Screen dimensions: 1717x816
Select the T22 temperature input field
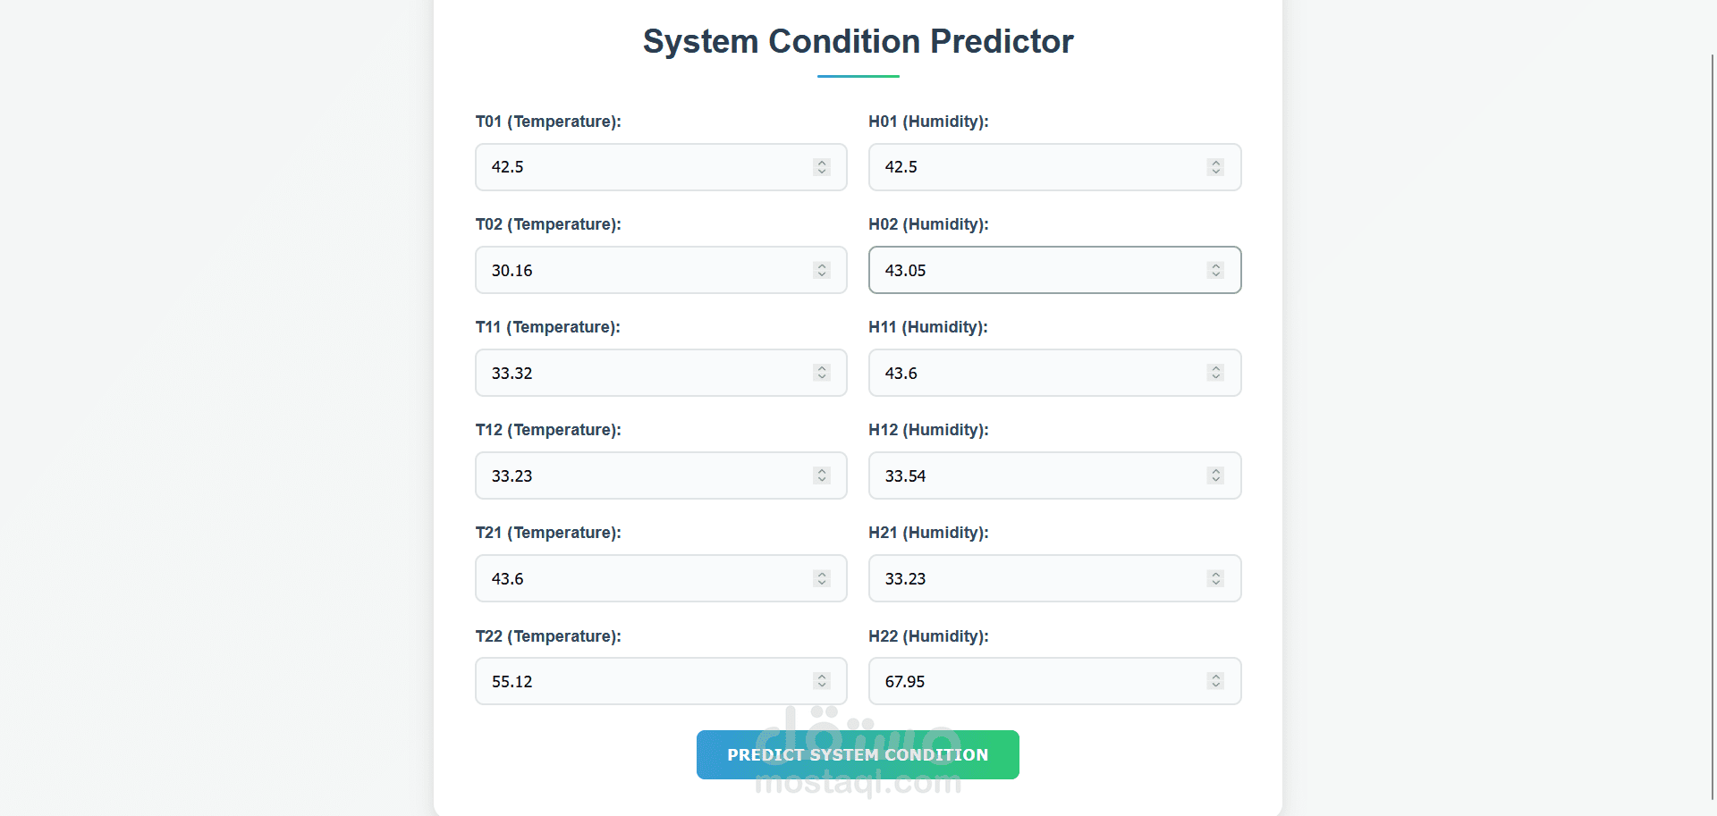click(644, 681)
